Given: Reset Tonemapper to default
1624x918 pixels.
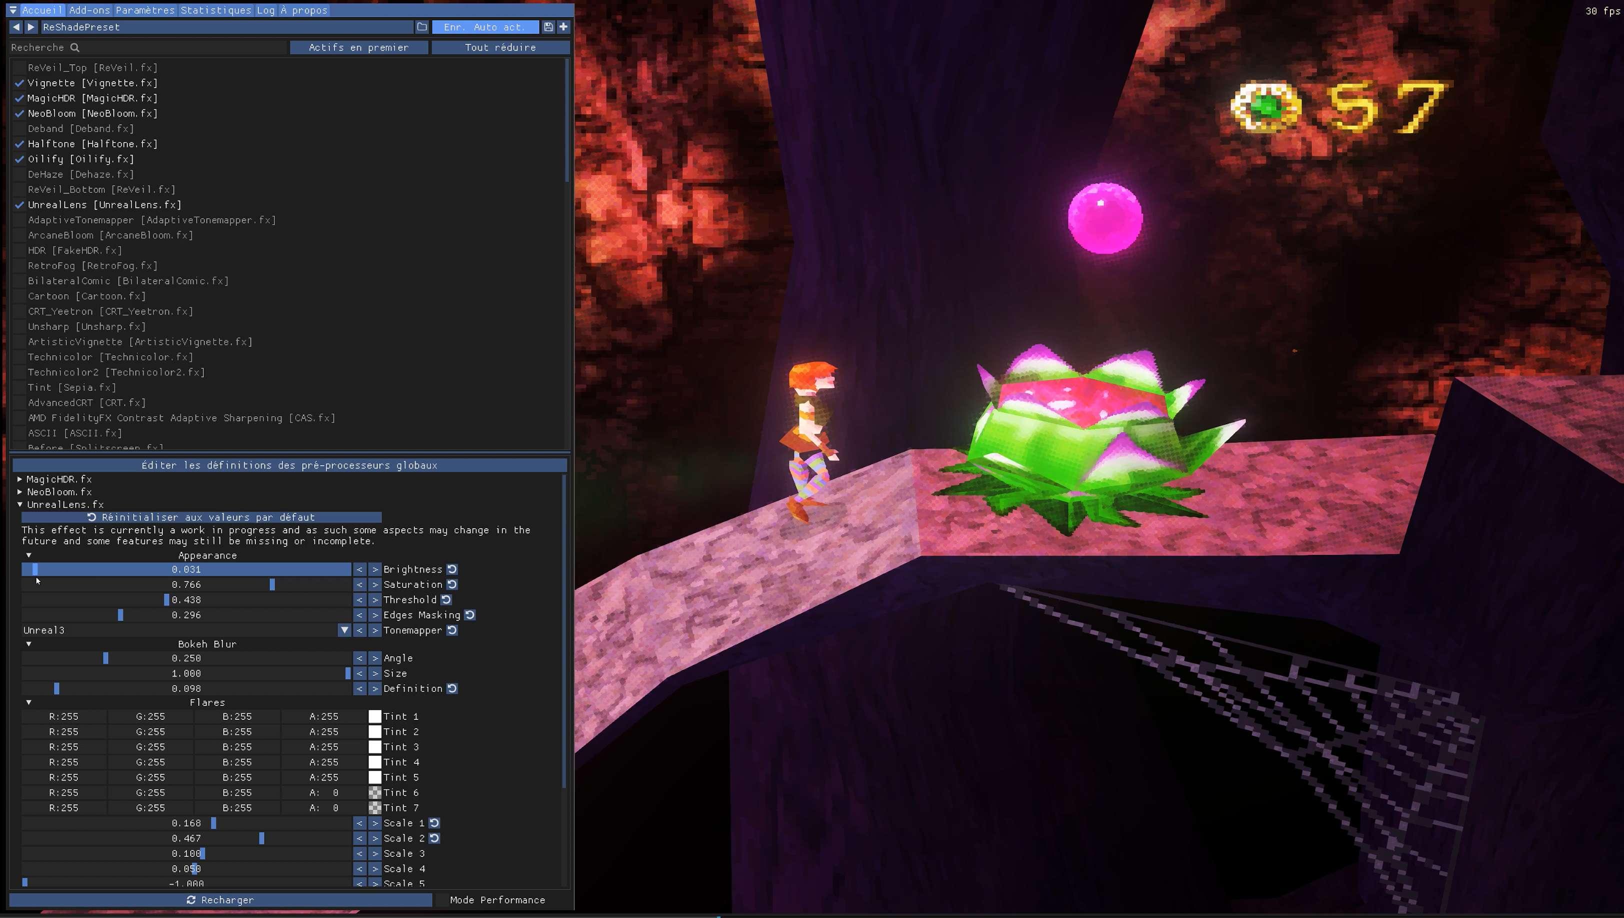Looking at the screenshot, I should tap(452, 630).
